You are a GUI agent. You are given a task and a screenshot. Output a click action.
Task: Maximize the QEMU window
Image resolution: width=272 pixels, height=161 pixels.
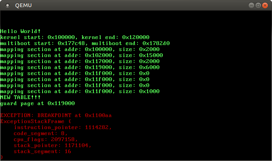click(x=258, y=5)
